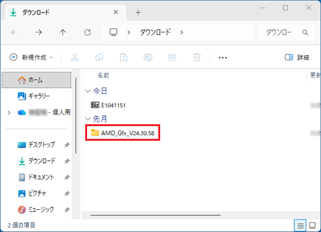This screenshot has width=321, height=232.
Task: Click the horizontal scrollbar in file list
Action: point(156,215)
